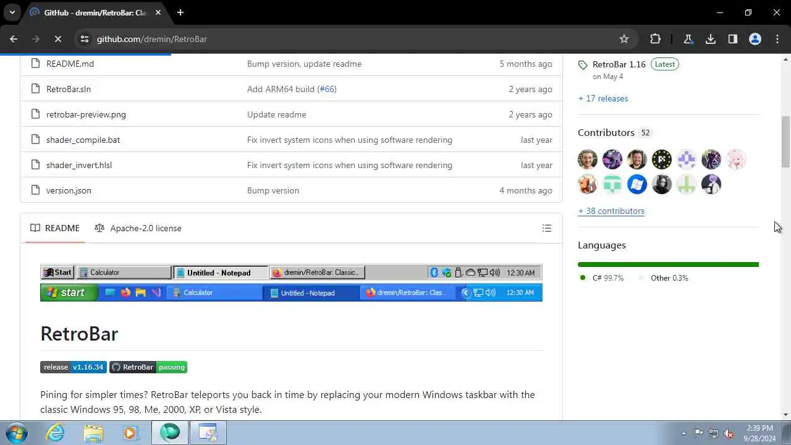Open shader_compile.bat file

[83, 140]
